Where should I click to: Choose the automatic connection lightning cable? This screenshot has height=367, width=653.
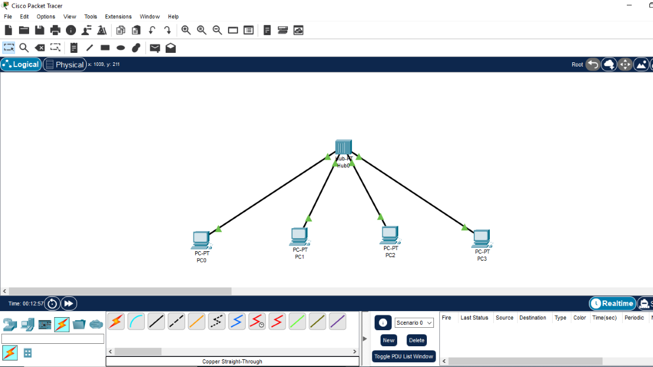point(116,321)
